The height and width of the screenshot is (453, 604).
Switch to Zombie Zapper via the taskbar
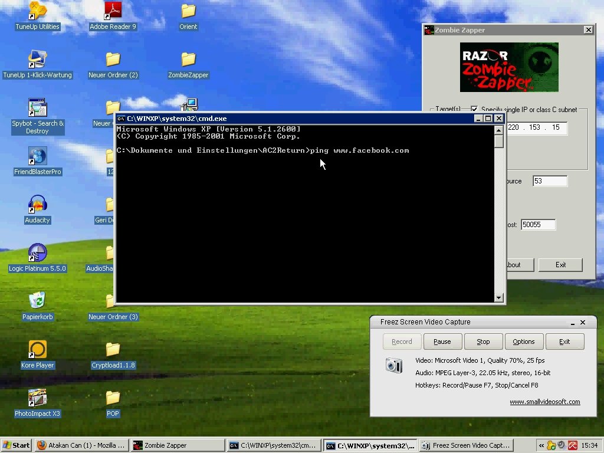(x=178, y=445)
